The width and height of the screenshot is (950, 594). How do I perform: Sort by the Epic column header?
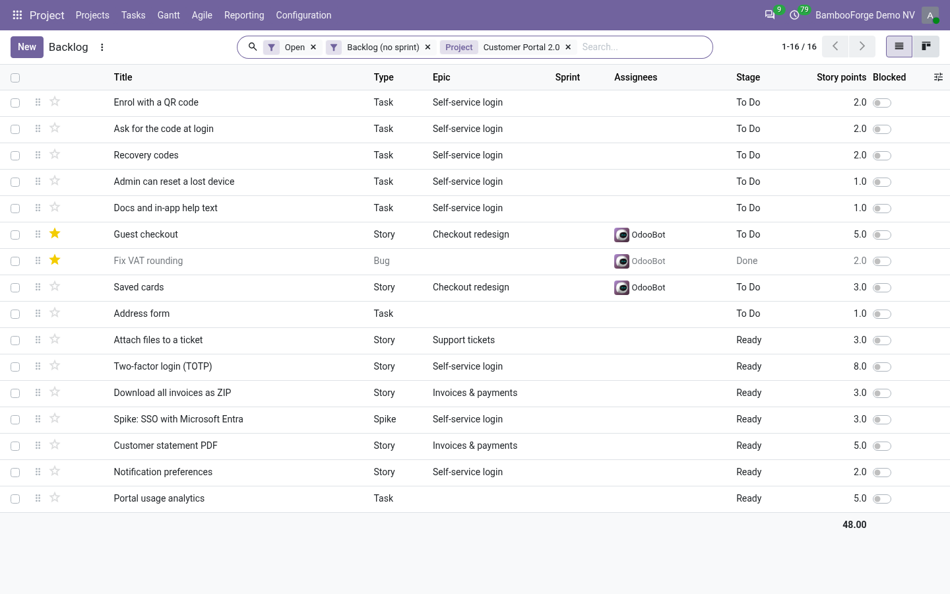pos(441,77)
